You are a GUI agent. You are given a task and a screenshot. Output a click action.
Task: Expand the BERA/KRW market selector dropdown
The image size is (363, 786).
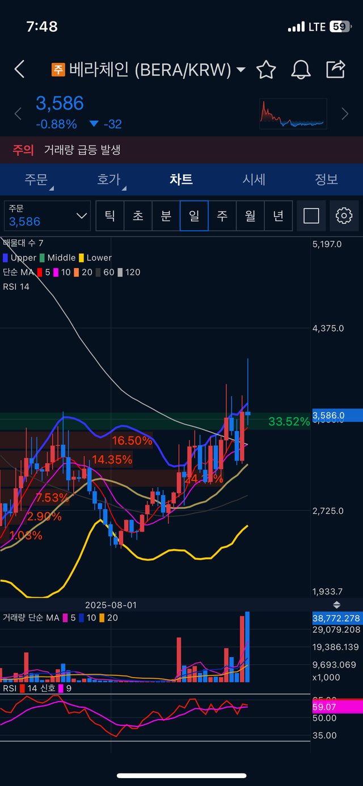[x=241, y=70]
